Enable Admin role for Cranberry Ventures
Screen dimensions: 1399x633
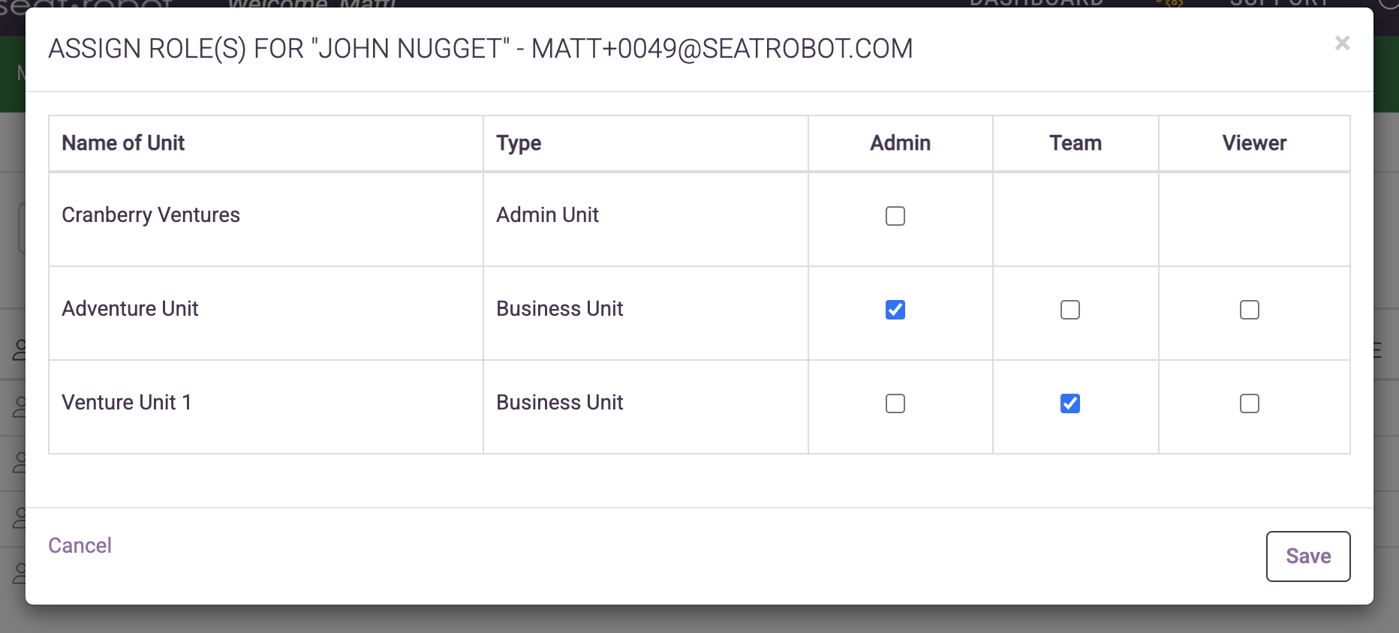(895, 216)
